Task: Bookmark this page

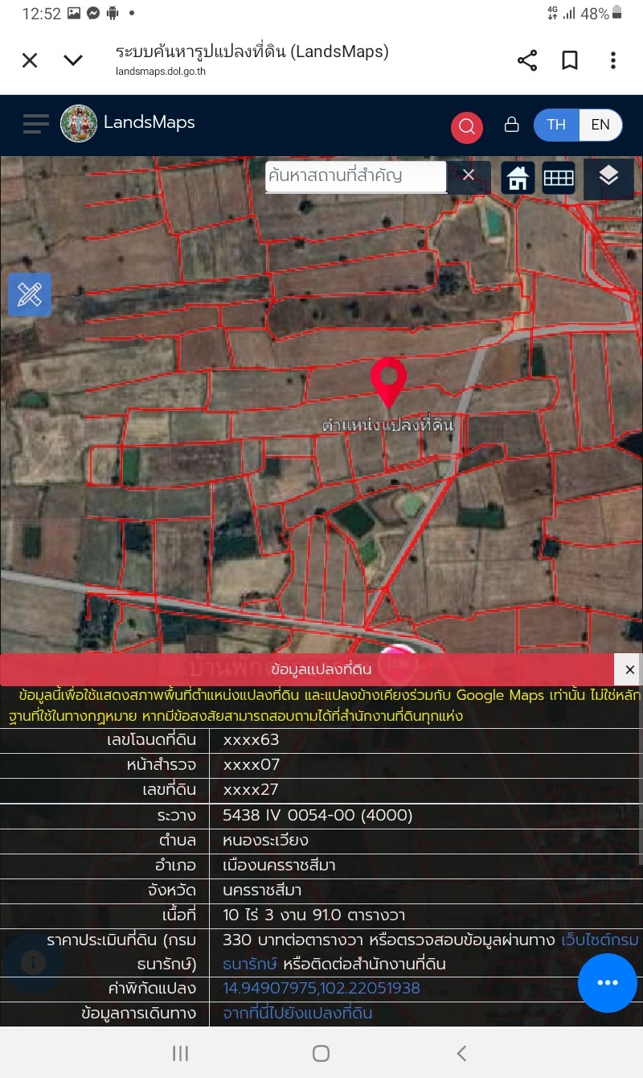Action: pos(570,60)
